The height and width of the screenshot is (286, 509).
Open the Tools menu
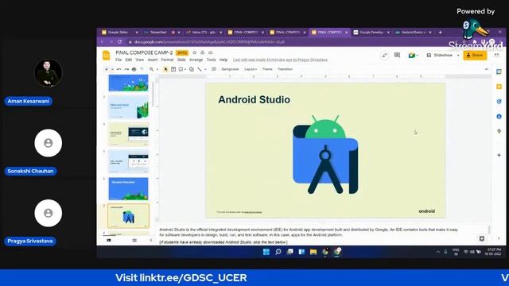coord(211,60)
